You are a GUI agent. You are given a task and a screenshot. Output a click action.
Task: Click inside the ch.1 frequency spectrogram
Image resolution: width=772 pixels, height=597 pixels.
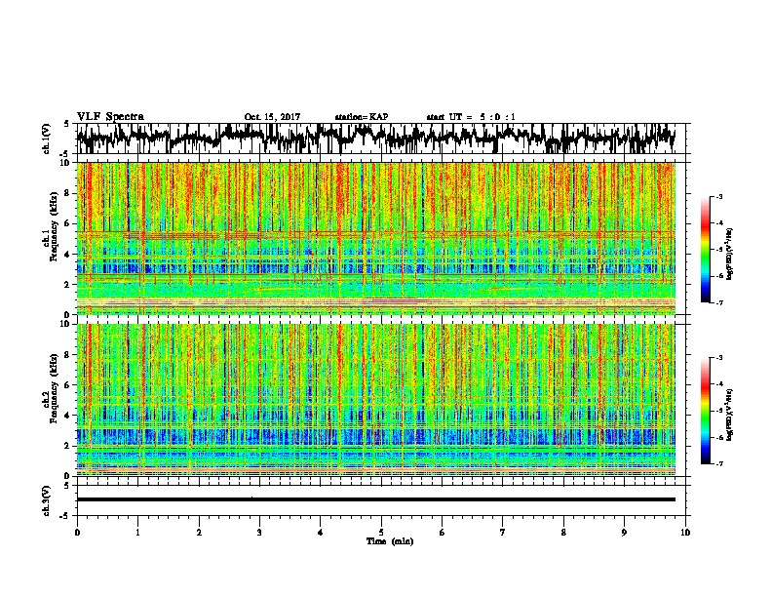pyautogui.click(x=375, y=238)
